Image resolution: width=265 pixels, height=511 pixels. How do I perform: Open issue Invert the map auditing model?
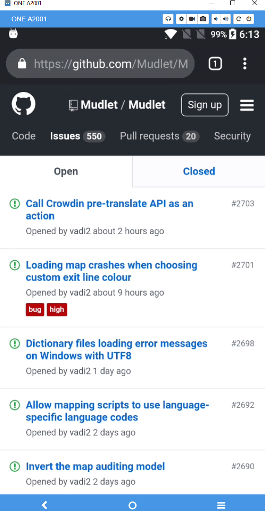(x=95, y=466)
